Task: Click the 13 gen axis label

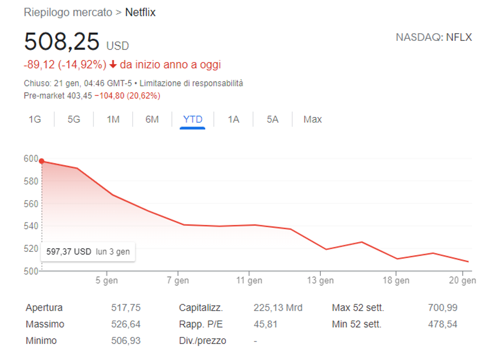Action: click(320, 280)
